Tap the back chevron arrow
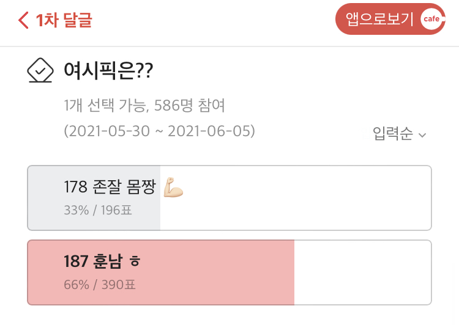 pyautogui.click(x=23, y=20)
